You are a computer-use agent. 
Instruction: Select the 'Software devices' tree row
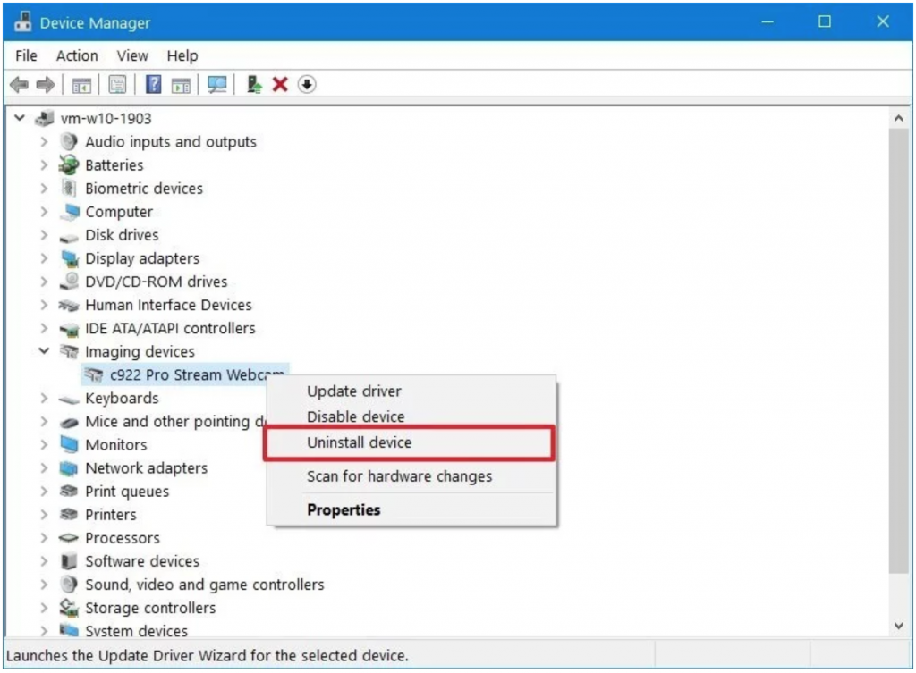coord(142,561)
